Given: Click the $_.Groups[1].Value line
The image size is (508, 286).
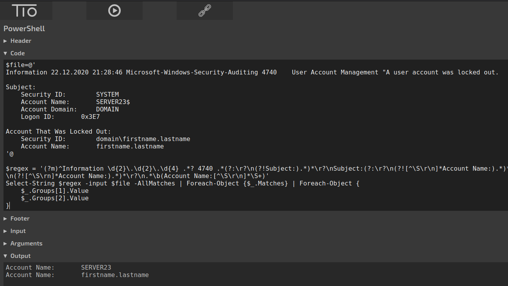Looking at the screenshot, I should [55, 191].
